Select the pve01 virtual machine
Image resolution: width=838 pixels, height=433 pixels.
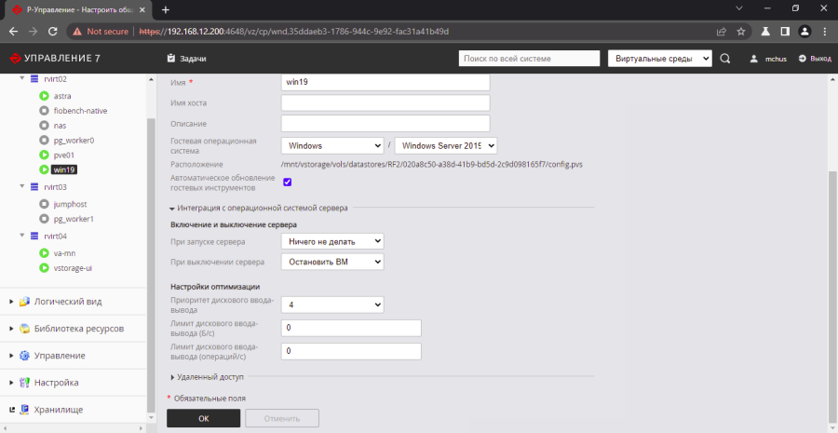[63, 155]
